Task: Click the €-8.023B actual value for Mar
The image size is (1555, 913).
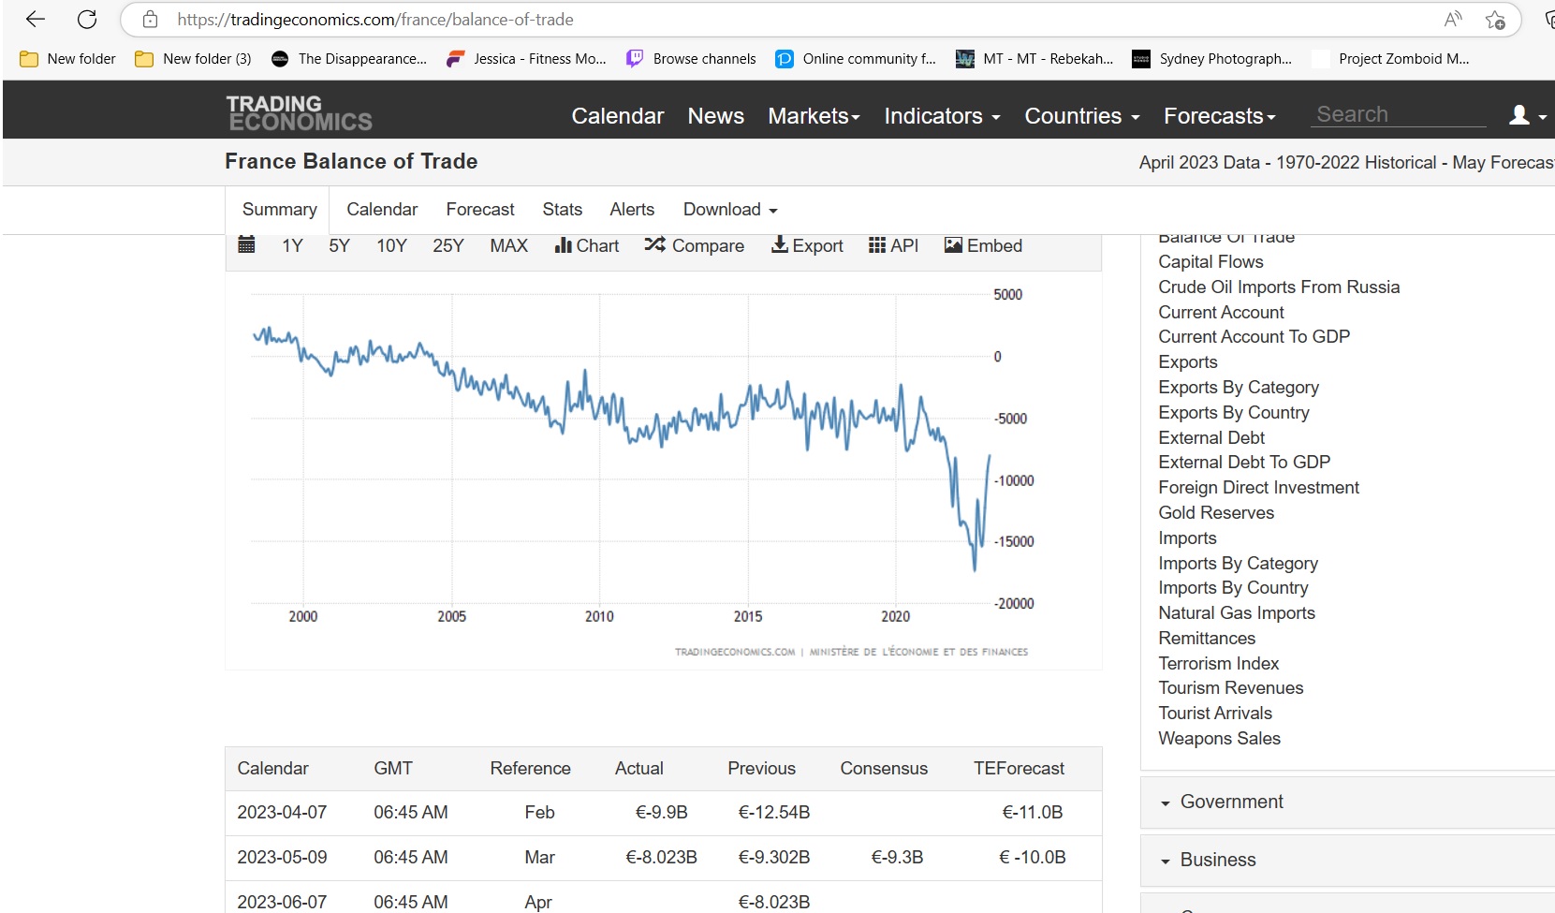Action: 661,857
